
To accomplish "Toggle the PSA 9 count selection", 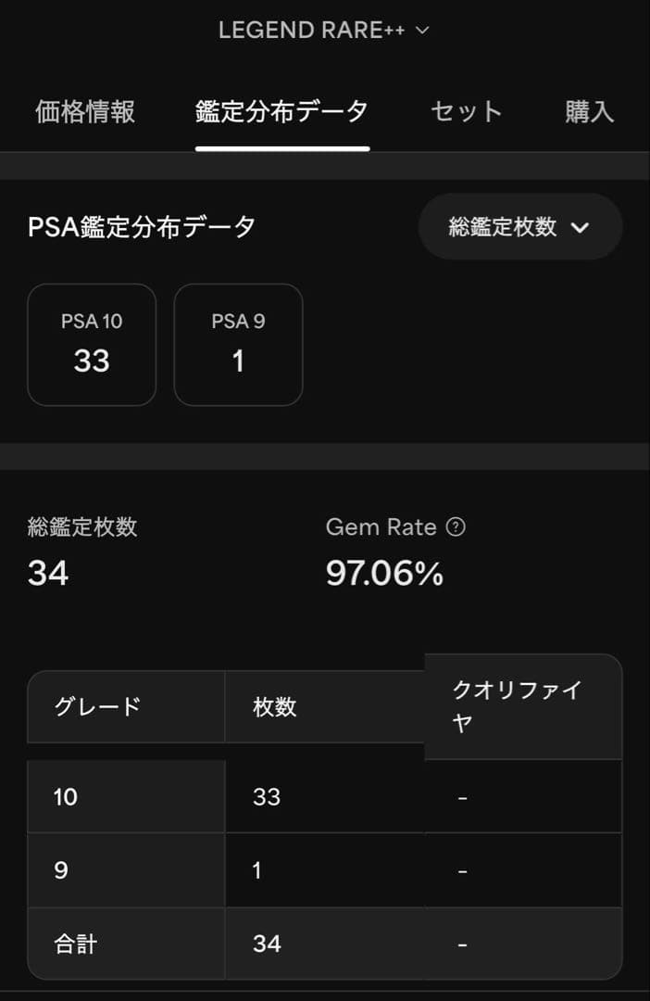I will (238, 361).
